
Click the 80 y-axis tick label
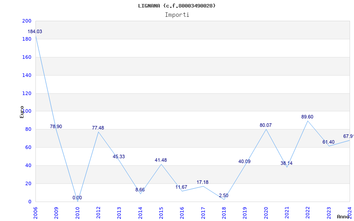point(28,129)
